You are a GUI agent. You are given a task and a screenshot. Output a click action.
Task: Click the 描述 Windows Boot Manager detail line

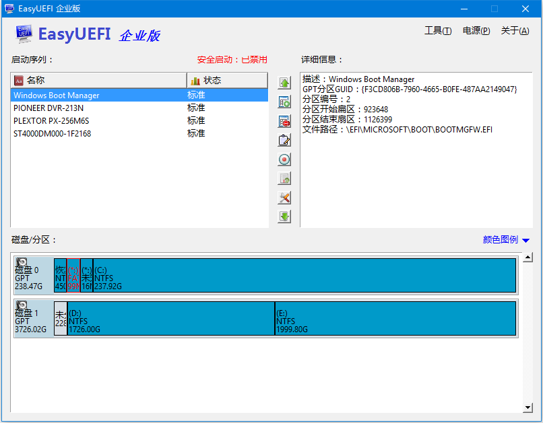tap(358, 79)
